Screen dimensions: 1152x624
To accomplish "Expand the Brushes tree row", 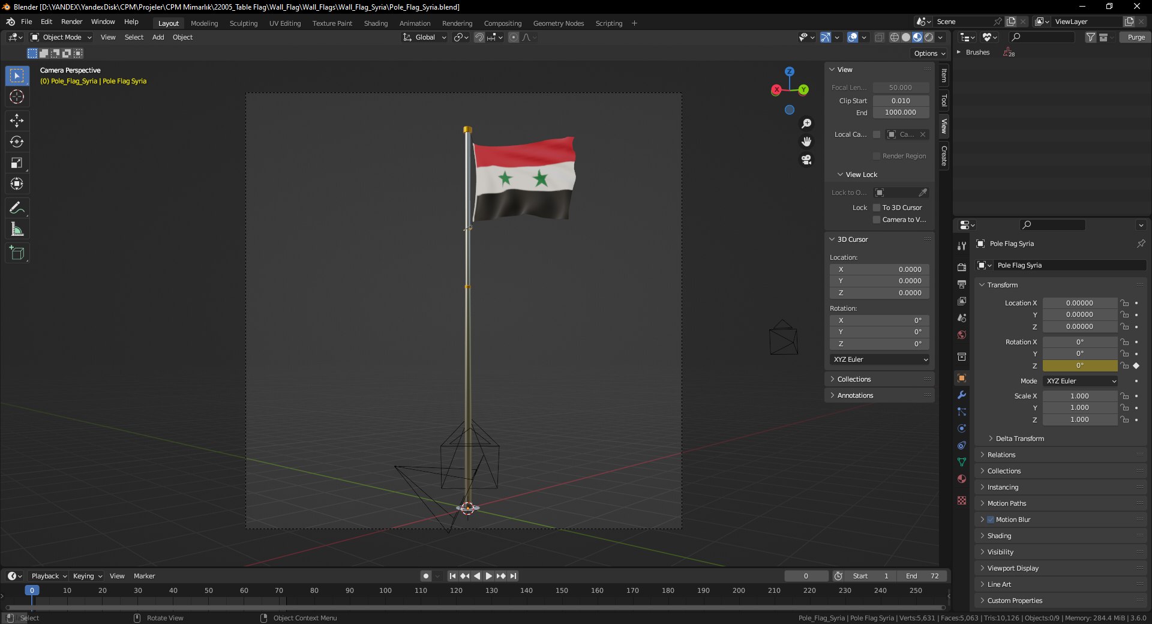I will tap(958, 52).
